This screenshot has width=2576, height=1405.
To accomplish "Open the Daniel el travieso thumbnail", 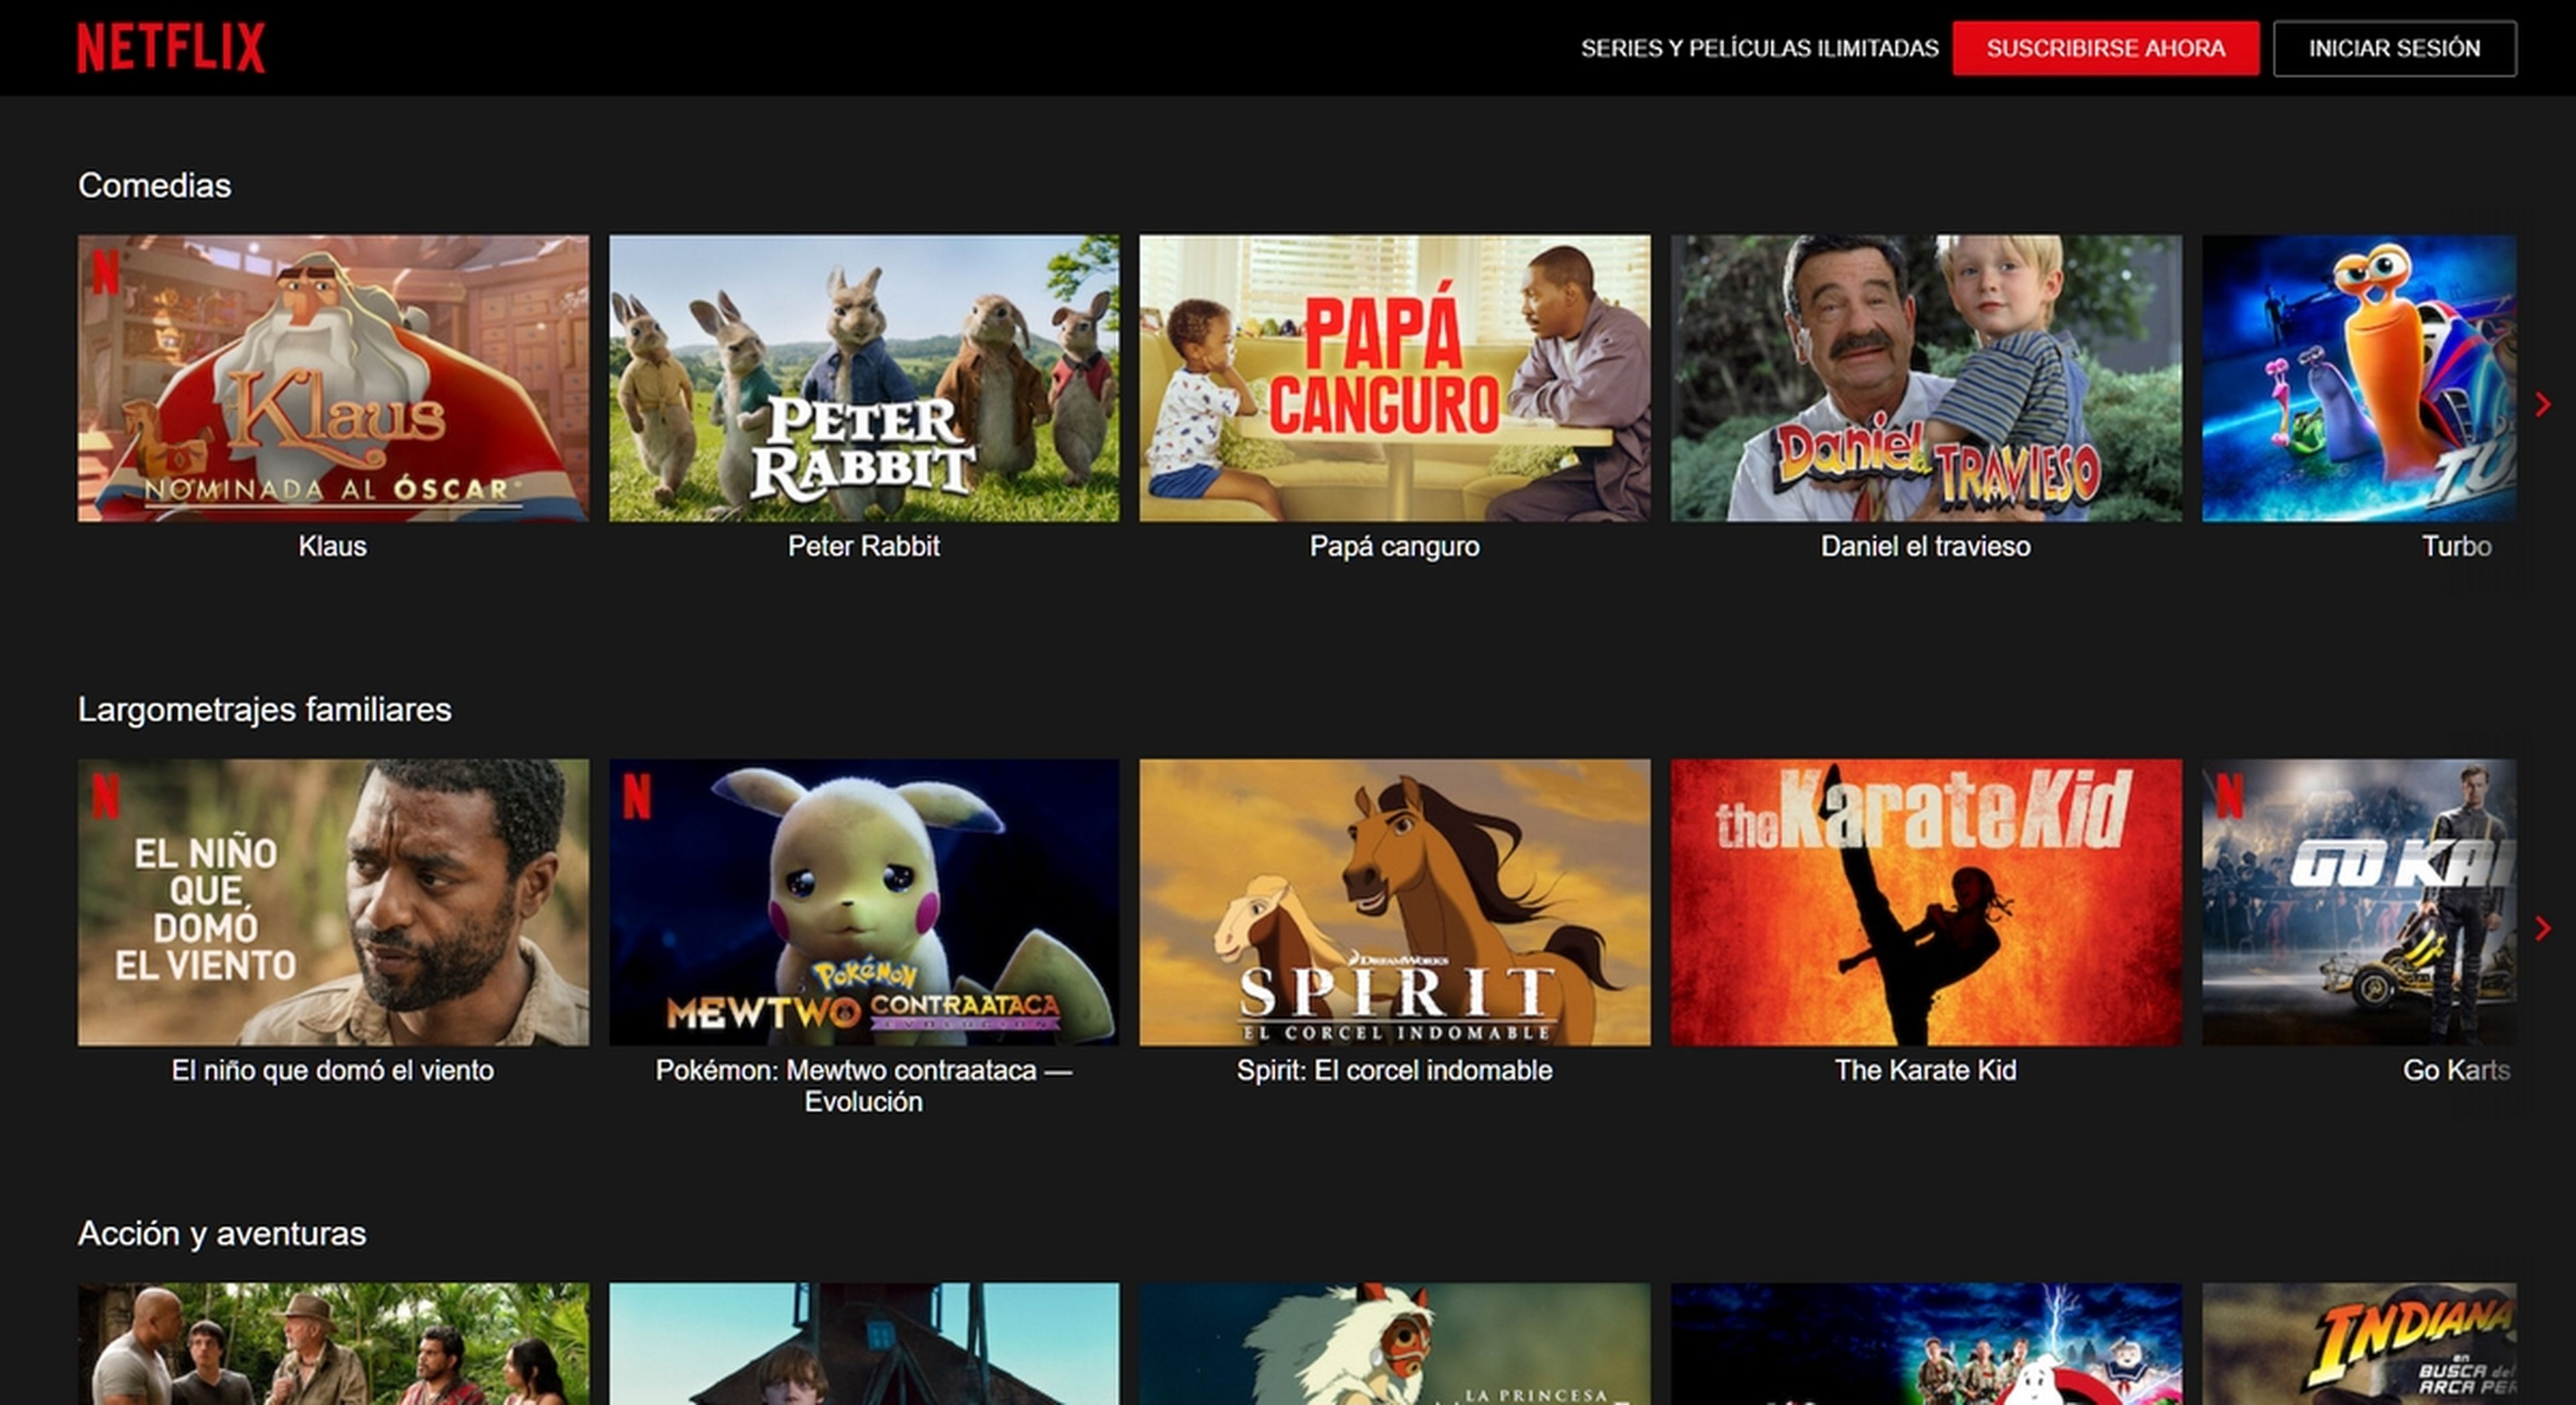I will point(1926,378).
